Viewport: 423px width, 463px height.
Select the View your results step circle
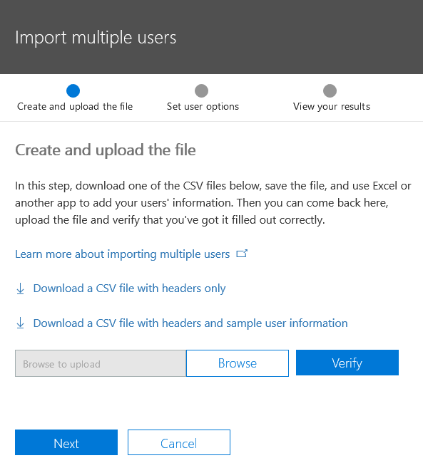330,90
